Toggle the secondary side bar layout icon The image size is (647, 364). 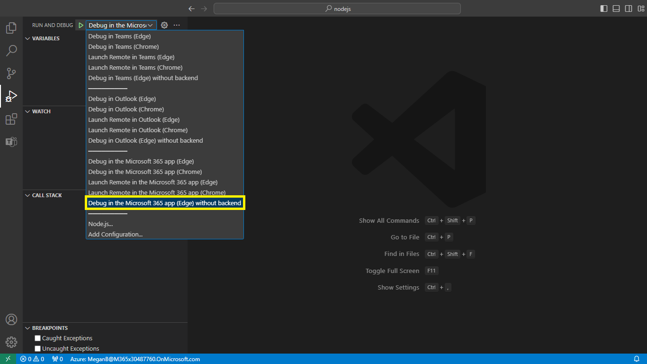pos(629,9)
